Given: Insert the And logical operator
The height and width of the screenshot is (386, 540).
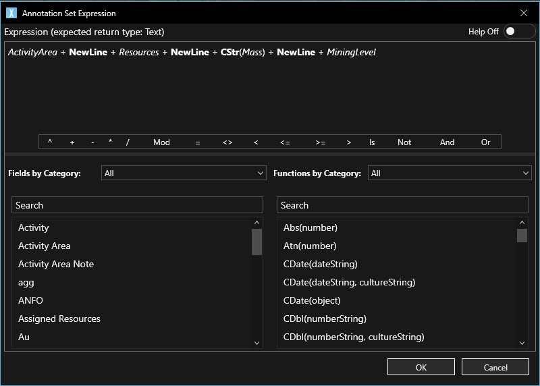Looking at the screenshot, I should pos(448,142).
